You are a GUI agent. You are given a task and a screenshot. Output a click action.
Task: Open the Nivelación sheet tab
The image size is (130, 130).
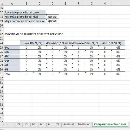(84, 124)
